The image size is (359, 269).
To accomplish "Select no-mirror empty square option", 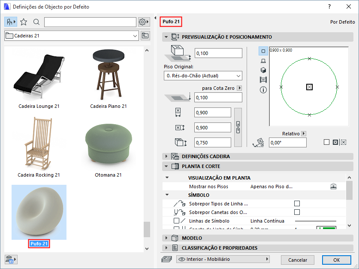I will pos(327,142).
